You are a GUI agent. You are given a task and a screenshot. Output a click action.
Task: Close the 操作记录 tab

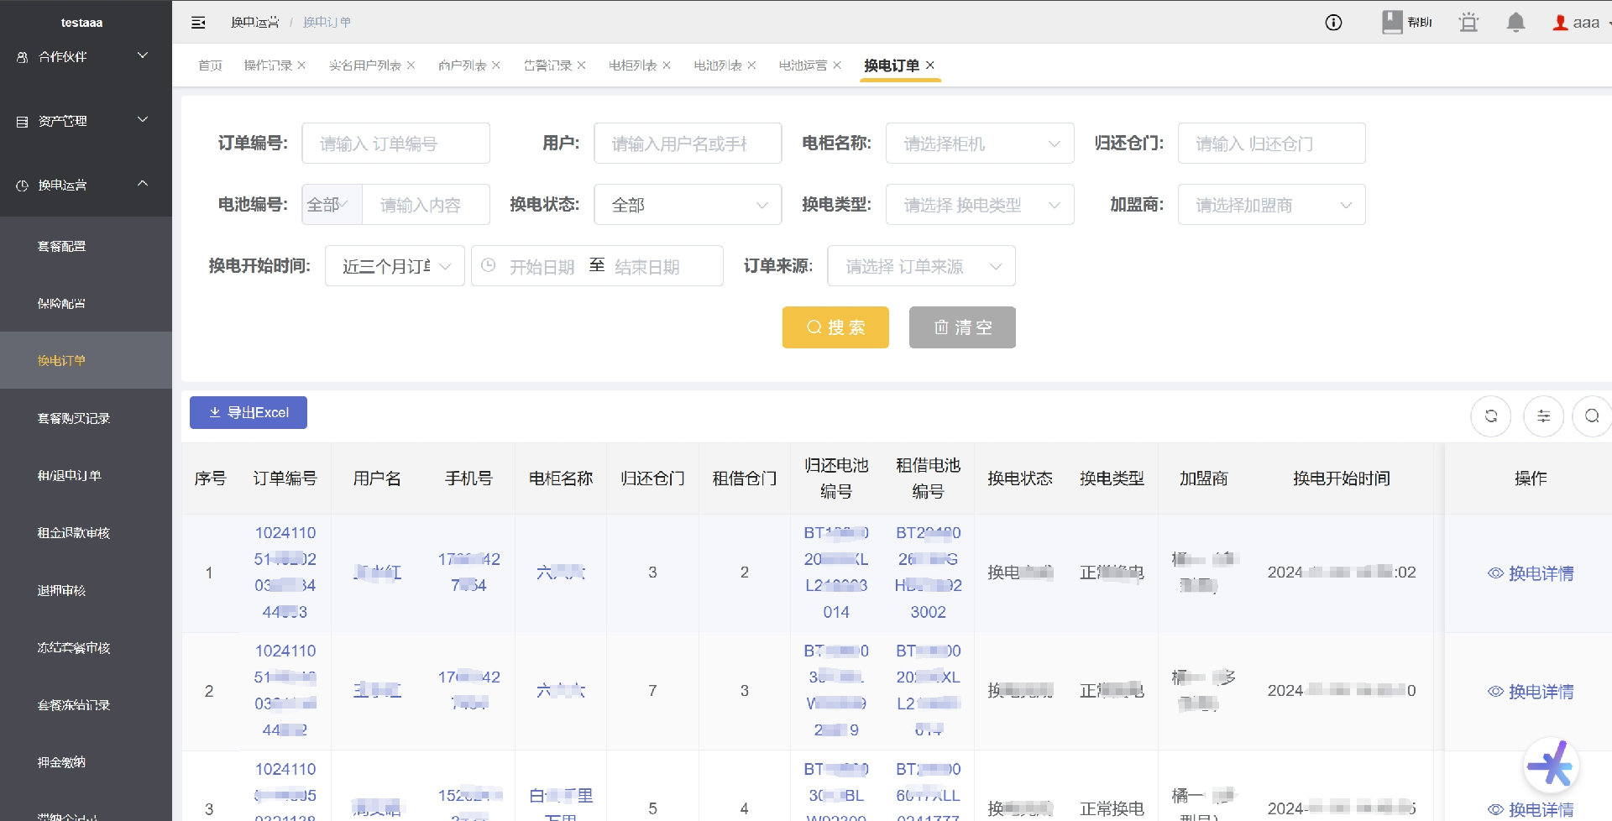point(301,65)
